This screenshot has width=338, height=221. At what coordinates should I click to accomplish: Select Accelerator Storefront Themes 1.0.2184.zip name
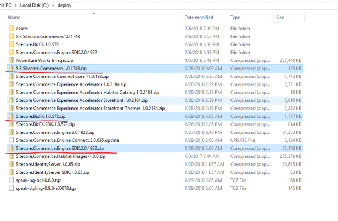point(91,108)
